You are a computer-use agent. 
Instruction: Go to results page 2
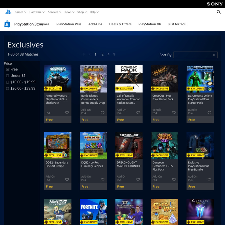102,54
